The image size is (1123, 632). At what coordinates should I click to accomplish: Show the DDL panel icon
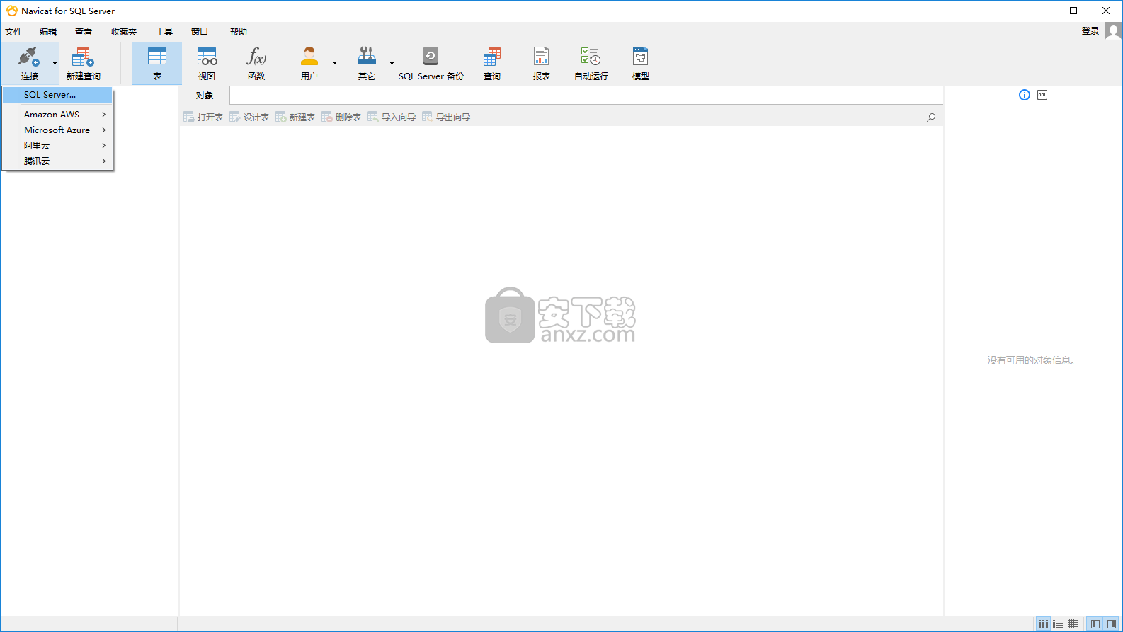(x=1042, y=95)
